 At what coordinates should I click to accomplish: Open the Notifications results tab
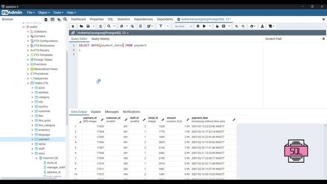pyautogui.click(x=131, y=112)
